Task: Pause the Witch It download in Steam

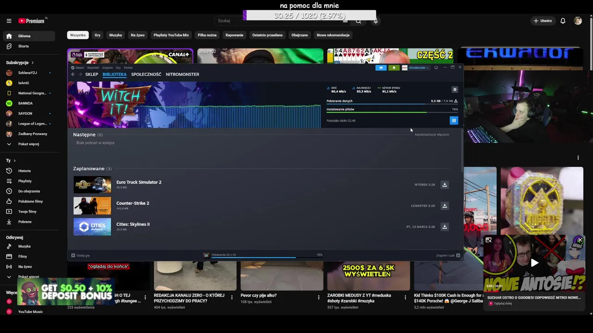Action: click(454, 120)
